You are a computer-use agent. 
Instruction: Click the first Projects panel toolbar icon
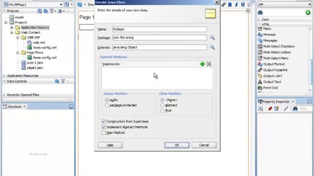(40, 11)
